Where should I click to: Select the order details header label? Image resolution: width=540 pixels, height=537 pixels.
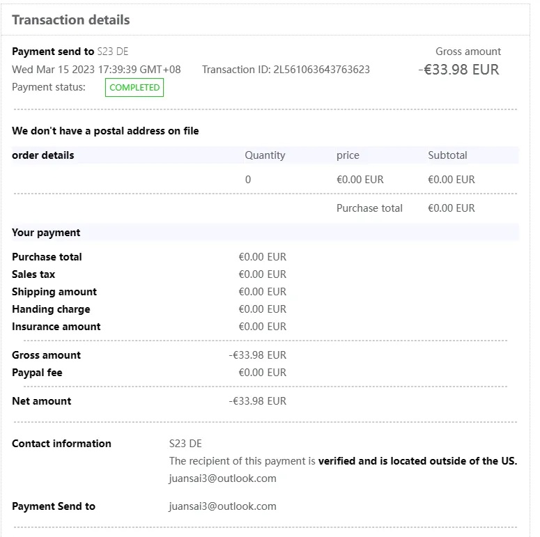[x=43, y=155]
